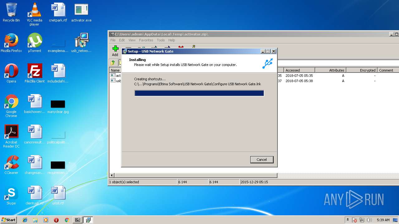This screenshot has width=399, height=224.
Task: Launch Google Chrome desktop shortcut
Action: [11, 106]
